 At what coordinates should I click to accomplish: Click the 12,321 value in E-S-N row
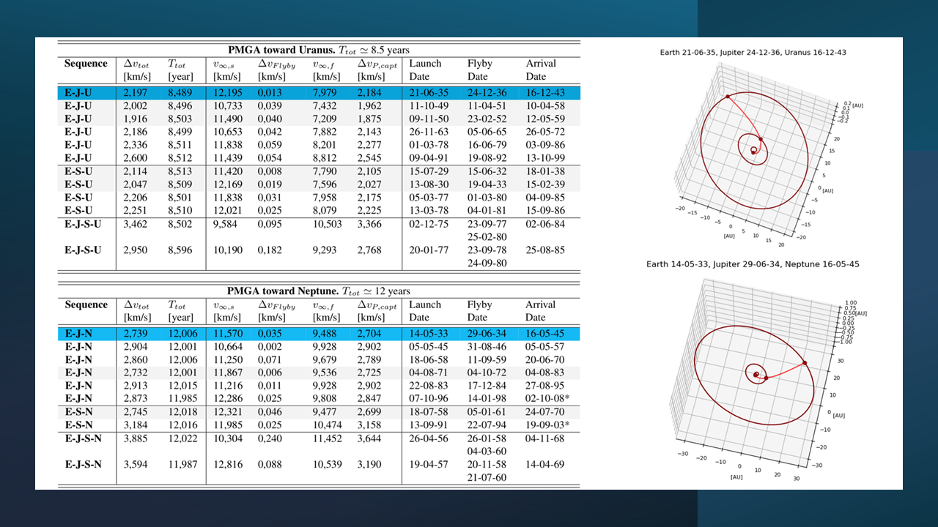point(229,413)
